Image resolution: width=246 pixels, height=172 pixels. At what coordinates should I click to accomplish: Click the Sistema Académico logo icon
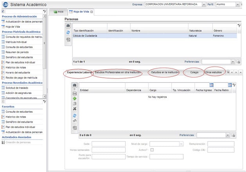(x=5, y=5)
